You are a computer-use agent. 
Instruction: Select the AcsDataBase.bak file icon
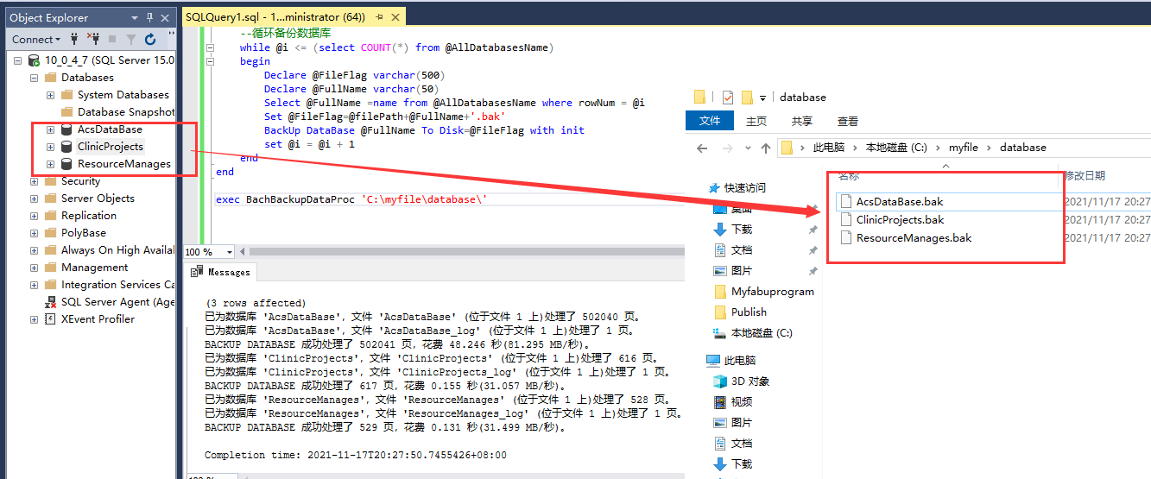click(x=845, y=201)
